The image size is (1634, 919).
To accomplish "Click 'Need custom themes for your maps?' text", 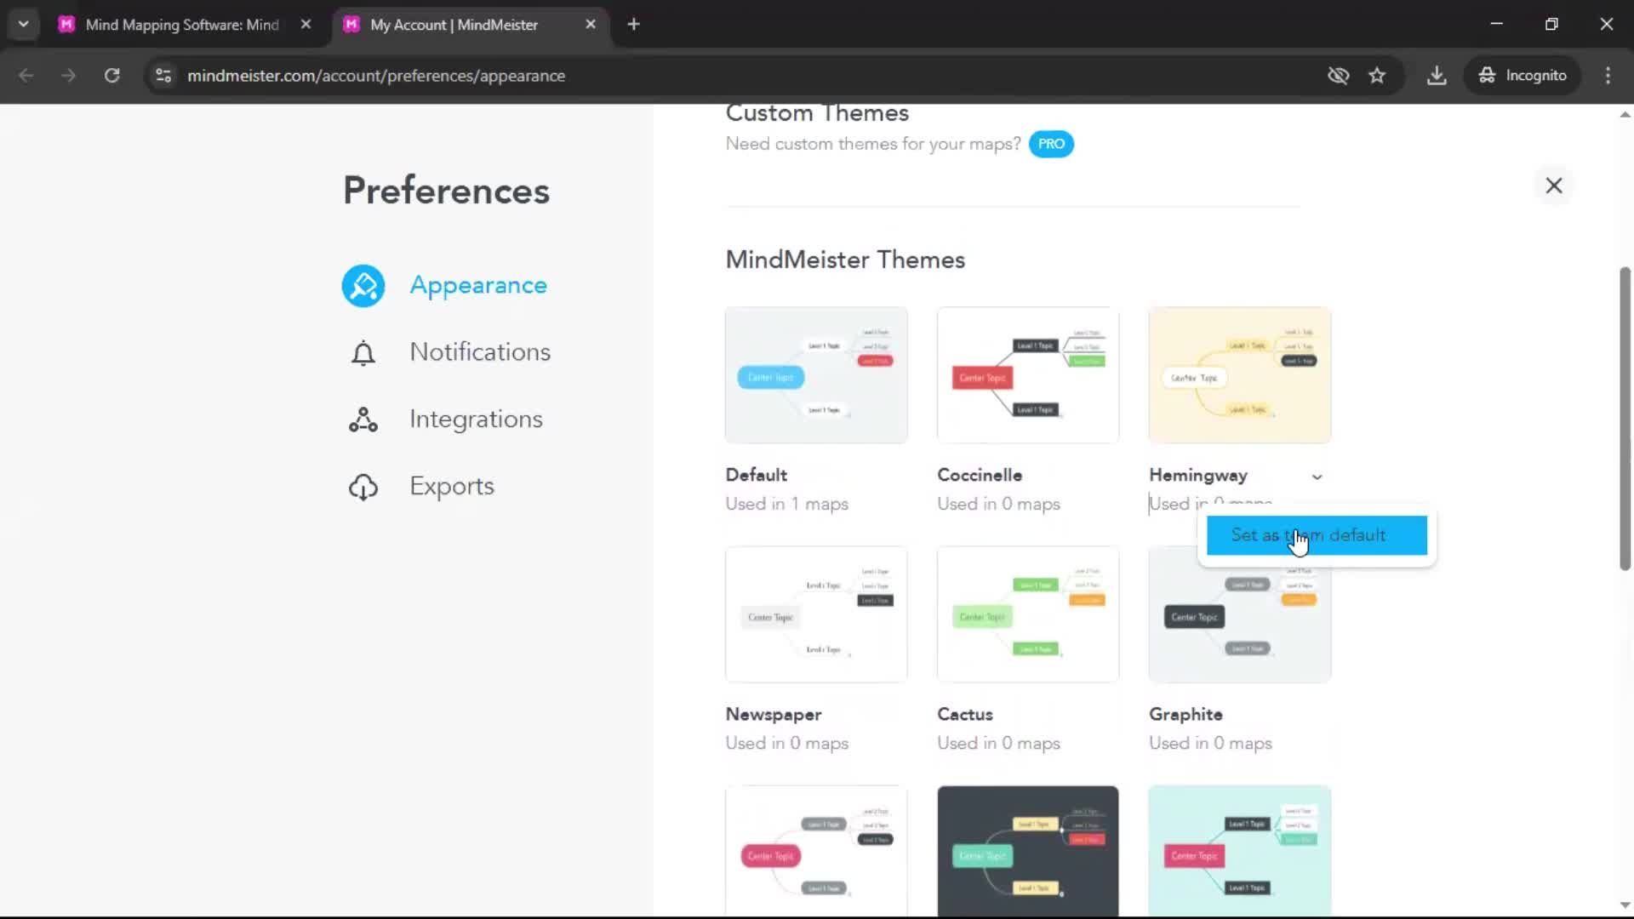I will (x=873, y=144).
